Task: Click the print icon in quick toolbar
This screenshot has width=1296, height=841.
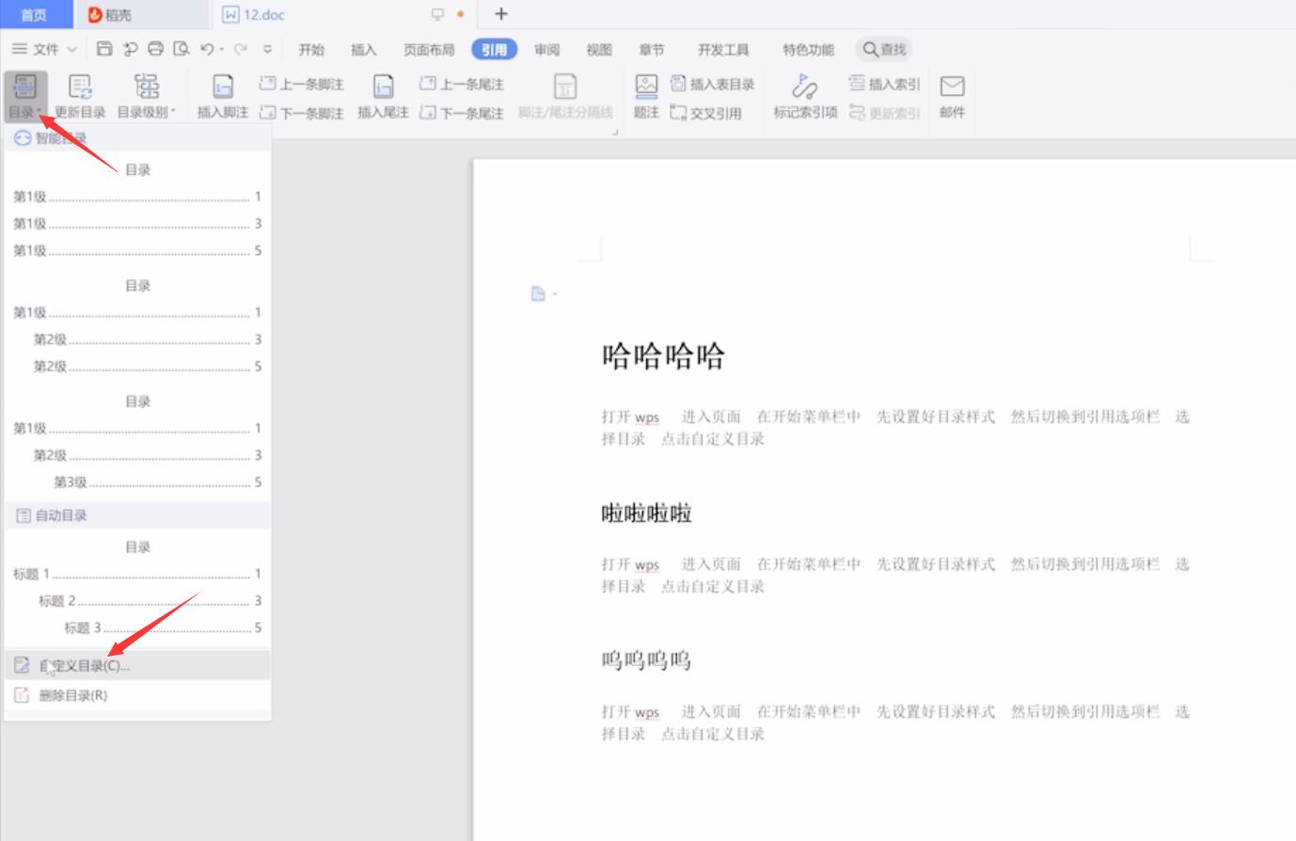Action: coord(156,49)
